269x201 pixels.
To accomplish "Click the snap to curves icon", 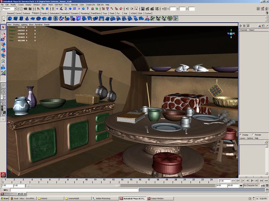I will (x=108, y=9).
